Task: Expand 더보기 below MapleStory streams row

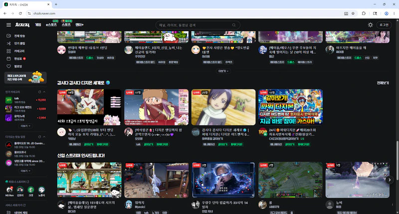Action: point(223,71)
